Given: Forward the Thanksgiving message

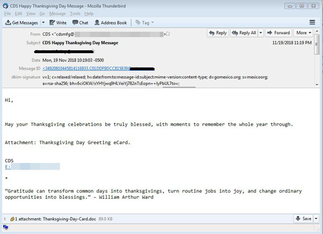Looking at the screenshot, I should pyautogui.click(x=278, y=33).
